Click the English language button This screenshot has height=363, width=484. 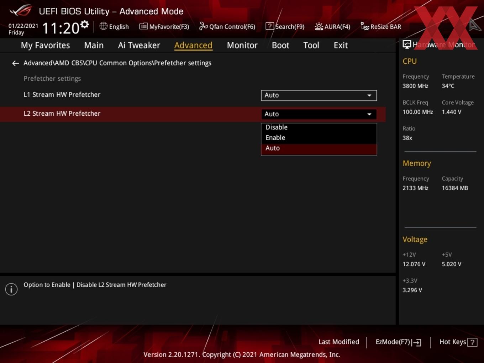(114, 26)
